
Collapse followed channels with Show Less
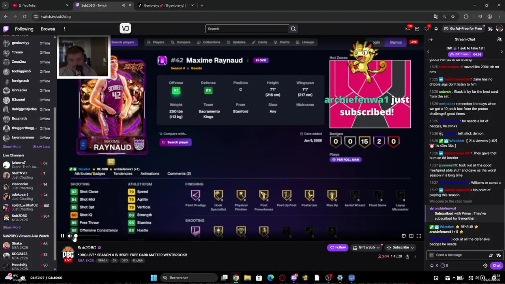(x=41, y=147)
